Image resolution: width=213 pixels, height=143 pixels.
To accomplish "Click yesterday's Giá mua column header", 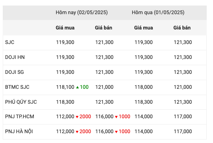I will click(x=144, y=27).
